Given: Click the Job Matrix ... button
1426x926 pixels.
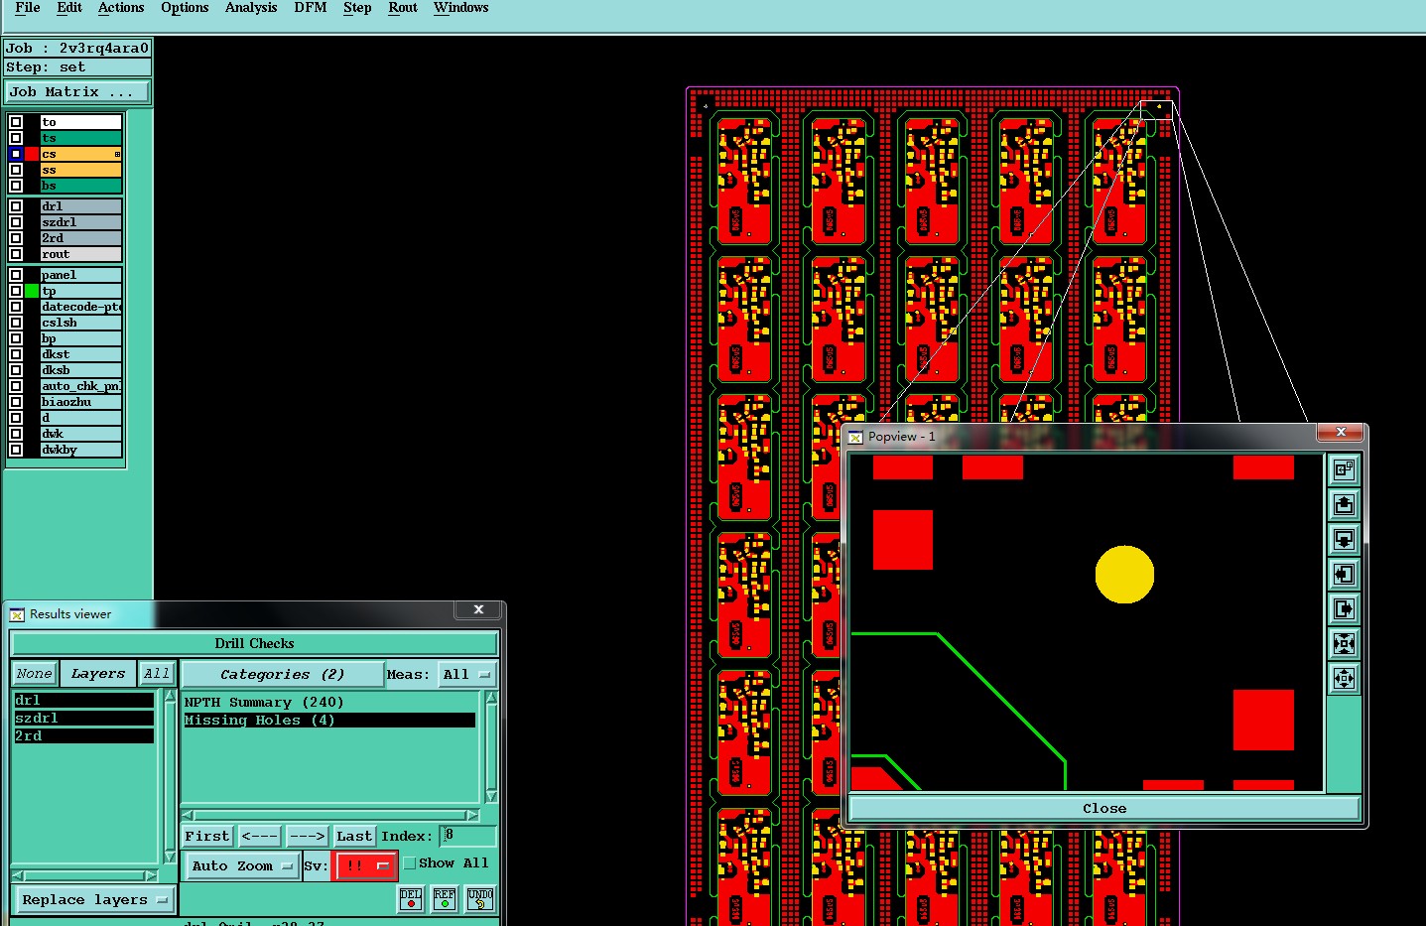Looking at the screenshot, I should tap(77, 92).
